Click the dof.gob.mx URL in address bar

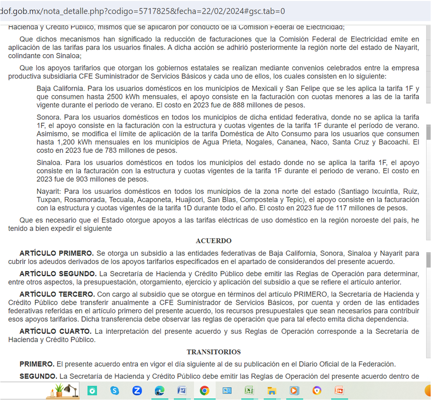point(143,11)
